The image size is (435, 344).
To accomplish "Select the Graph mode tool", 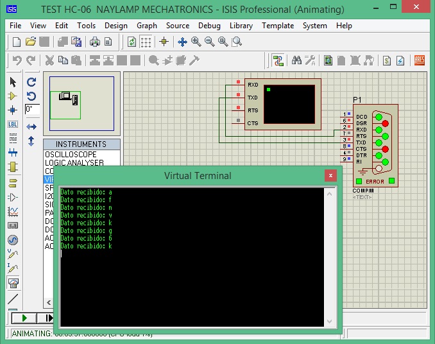I will click(13, 212).
